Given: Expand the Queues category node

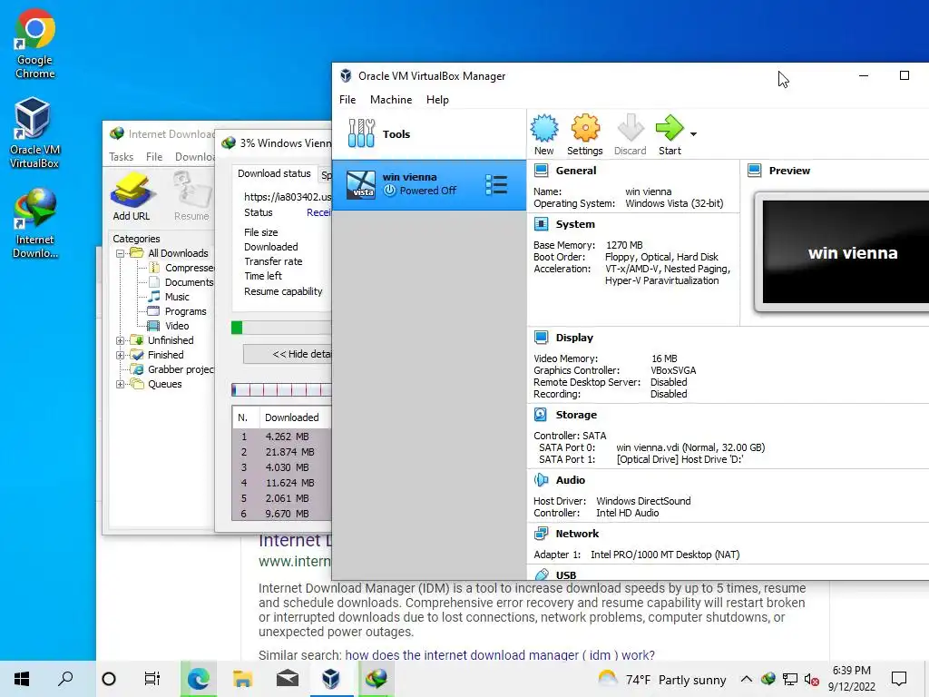Looking at the screenshot, I should pyautogui.click(x=120, y=384).
